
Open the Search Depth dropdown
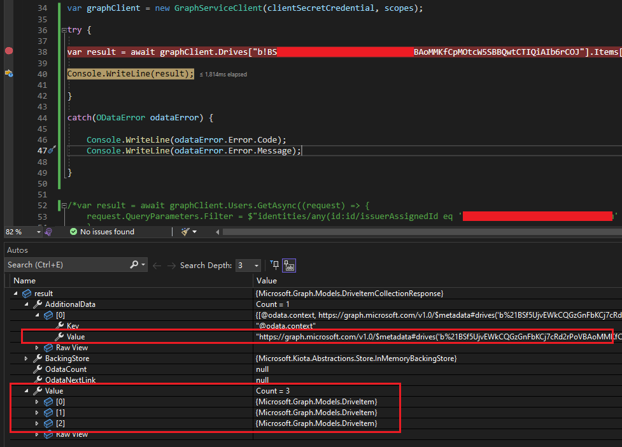click(x=255, y=265)
